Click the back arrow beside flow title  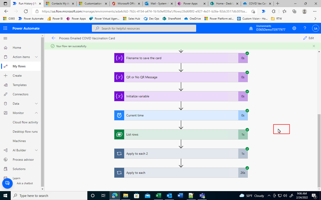pyautogui.click(x=53, y=38)
